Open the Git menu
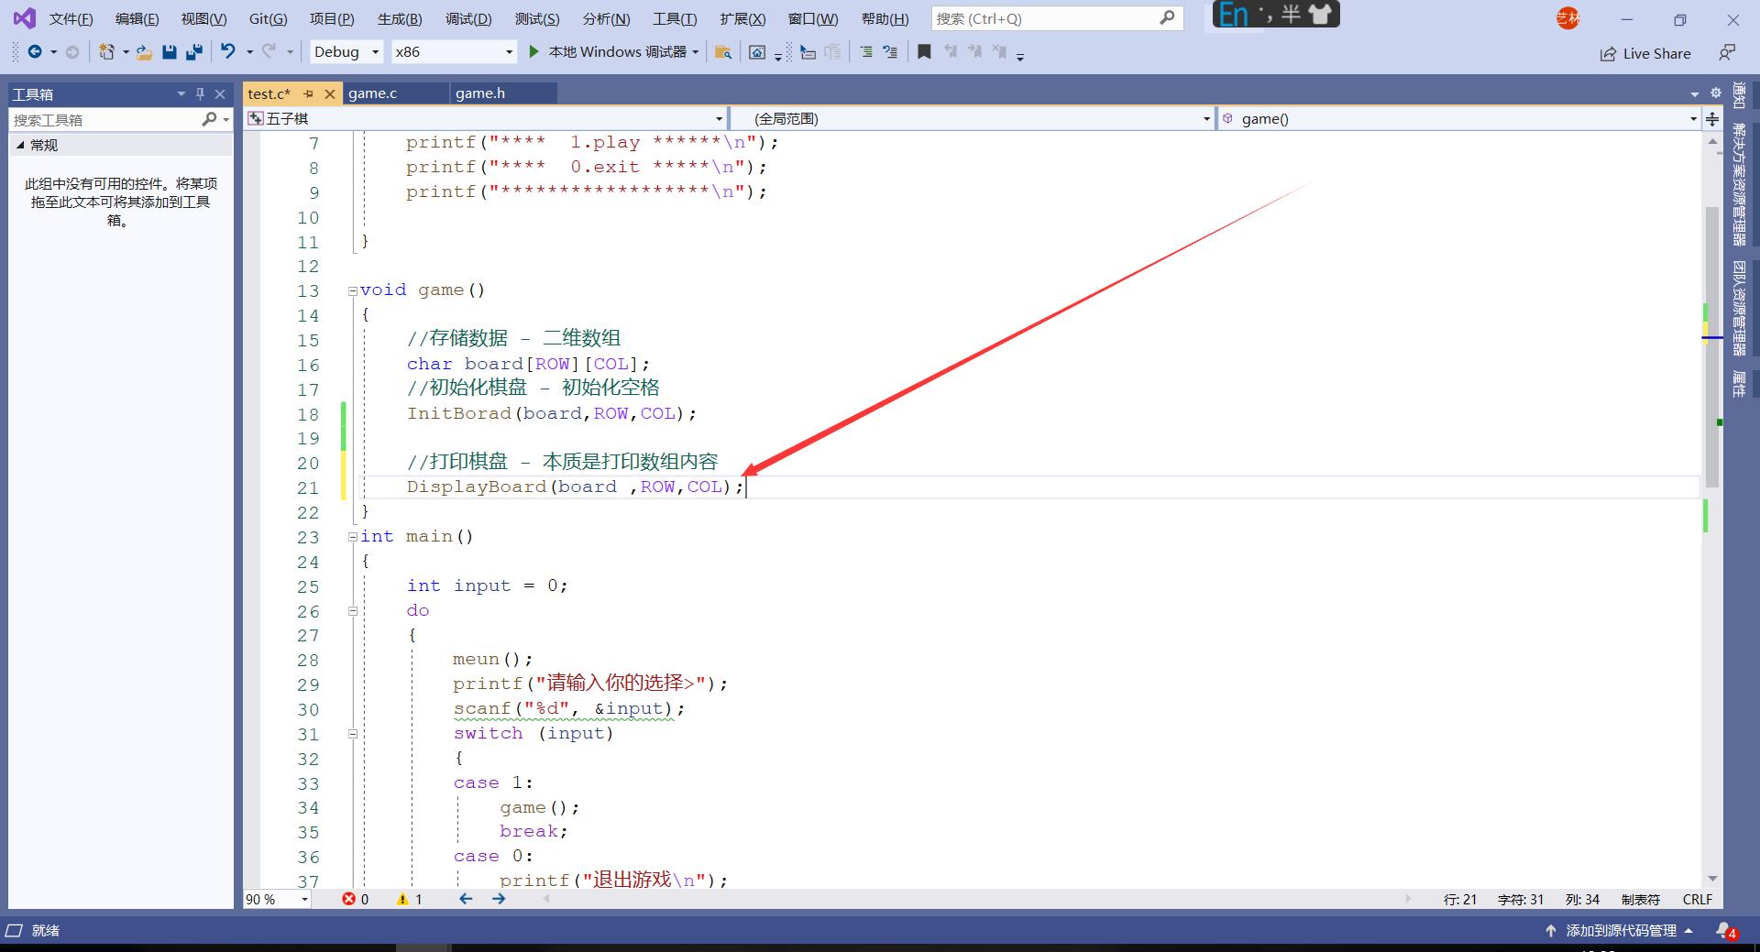1760x952 pixels. [268, 18]
